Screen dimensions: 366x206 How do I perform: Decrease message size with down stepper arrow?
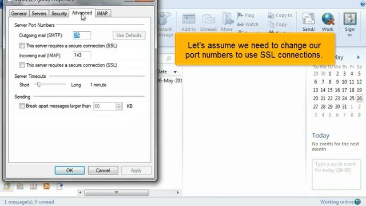click(x=119, y=108)
